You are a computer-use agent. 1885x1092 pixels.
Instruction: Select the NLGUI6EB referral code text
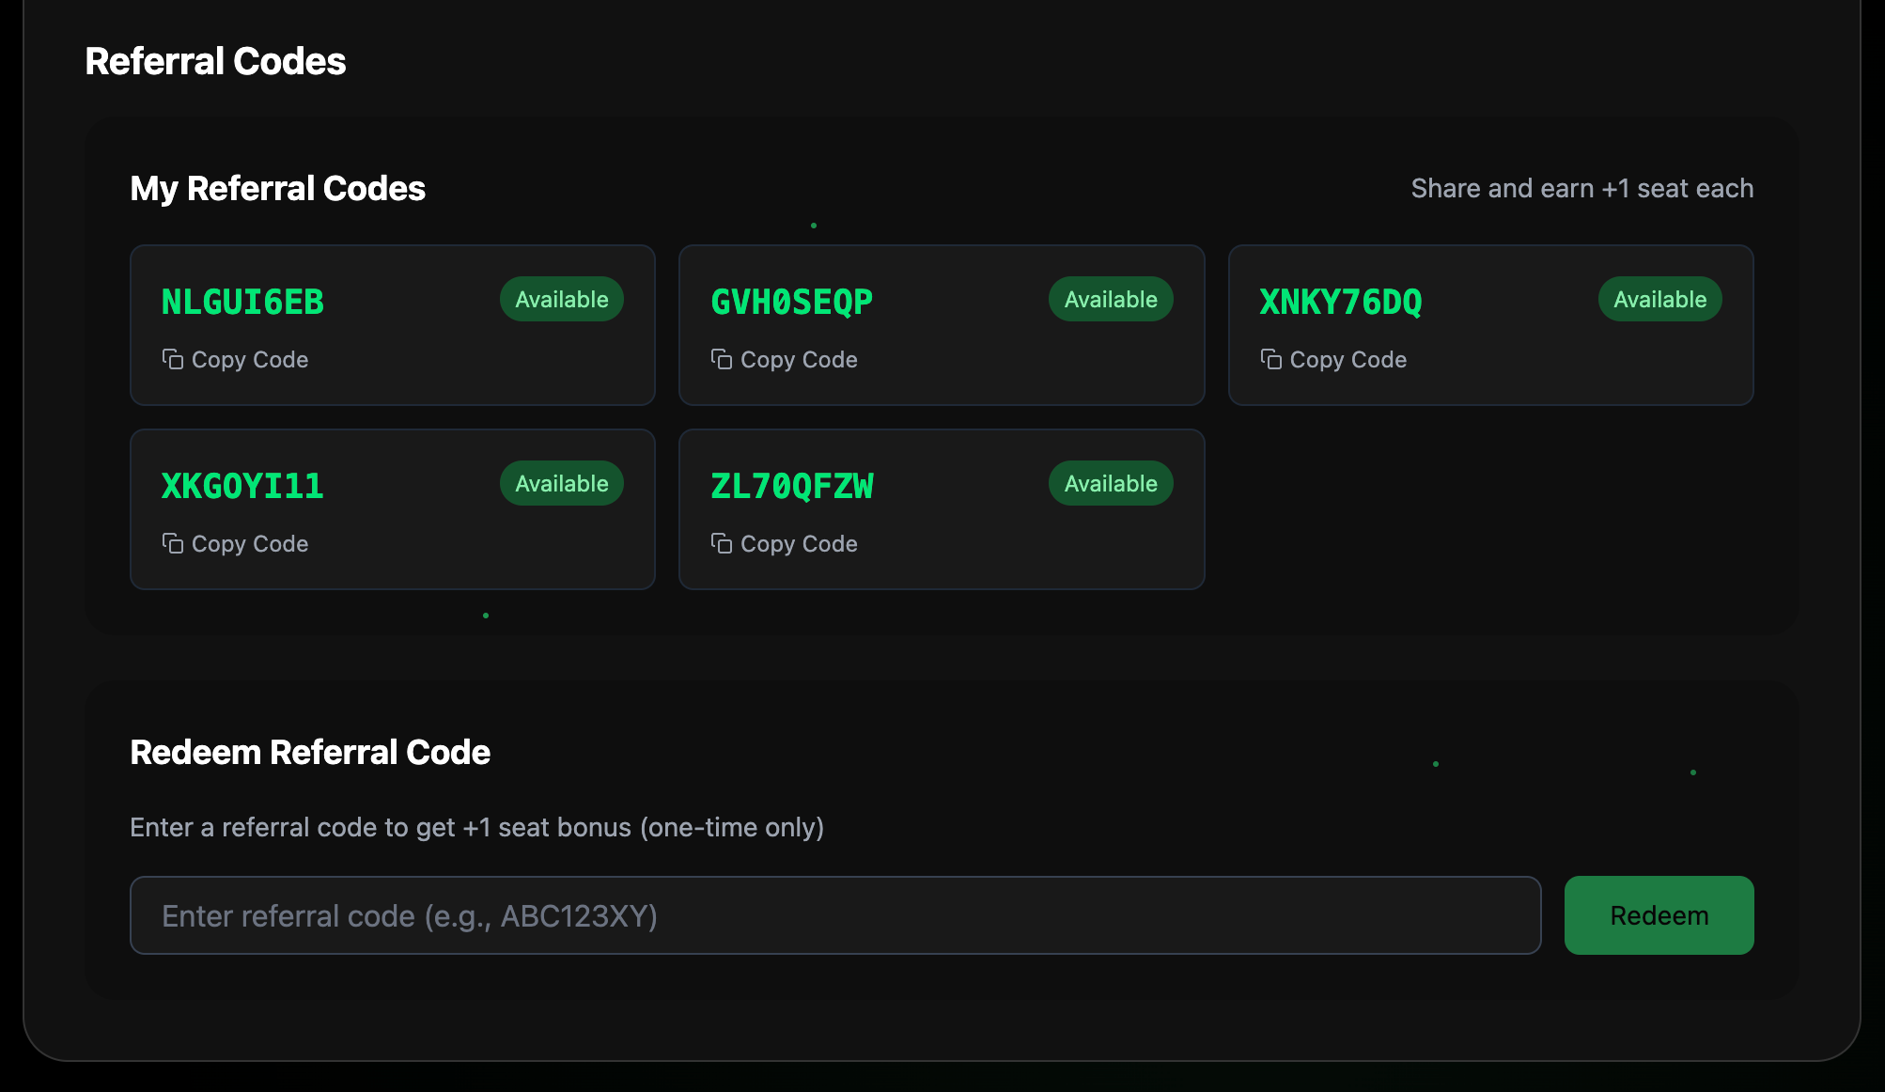pos(242,302)
